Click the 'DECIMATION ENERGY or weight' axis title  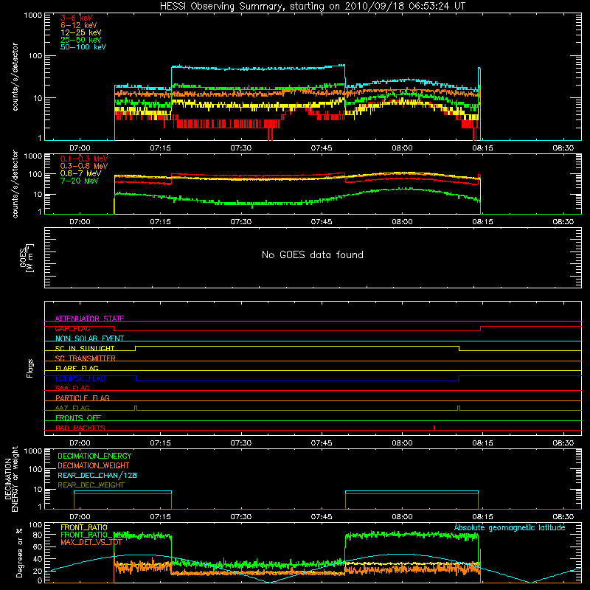pyautogui.click(x=10, y=479)
